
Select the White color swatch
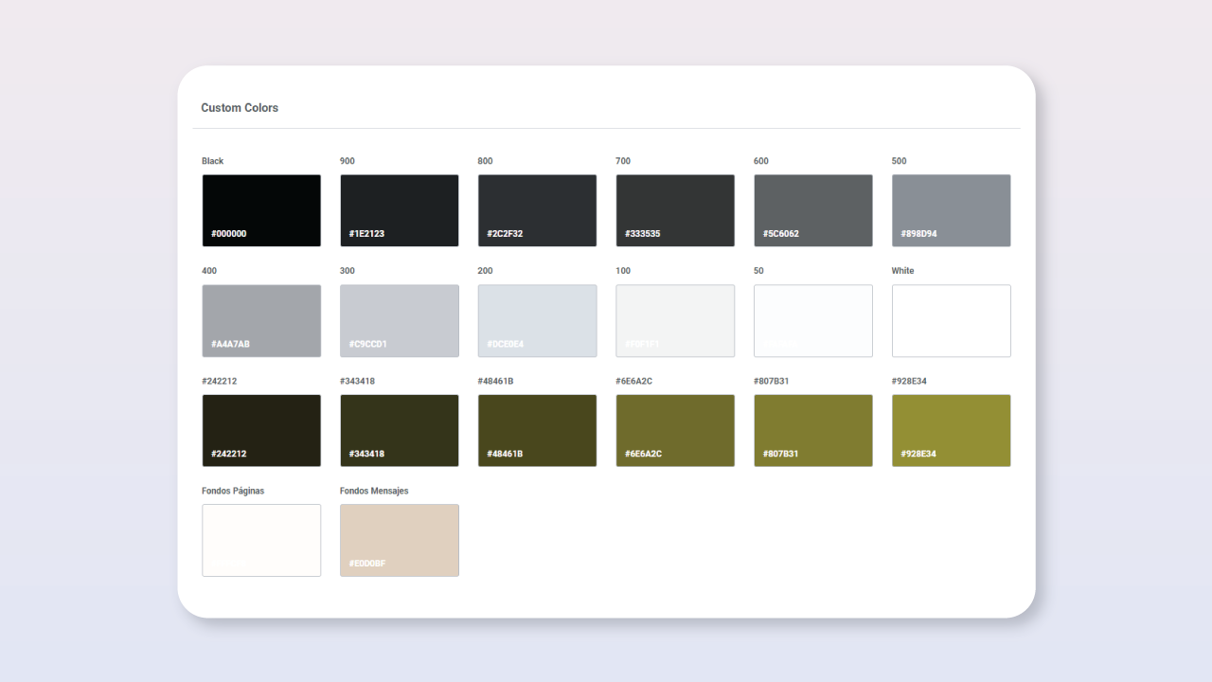952,321
